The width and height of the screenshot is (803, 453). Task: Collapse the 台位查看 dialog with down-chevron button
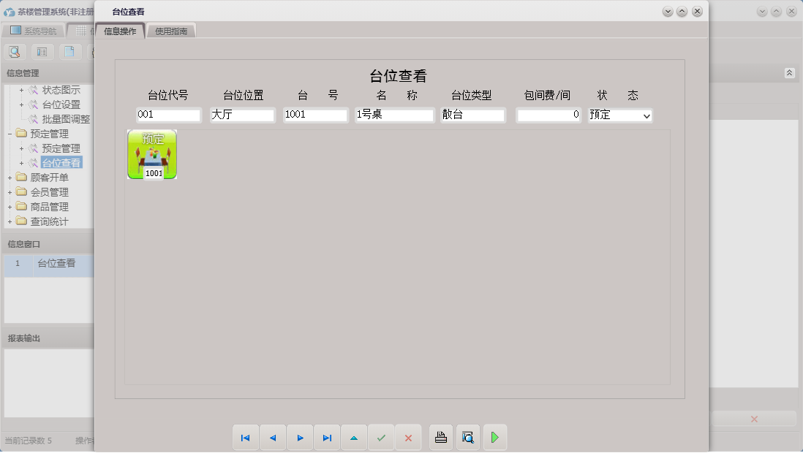coord(667,11)
